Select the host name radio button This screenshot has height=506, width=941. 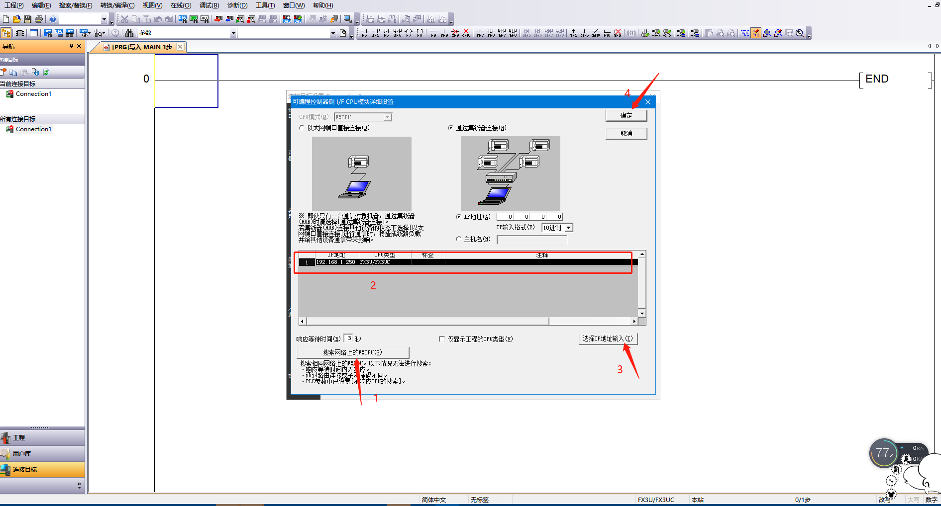point(459,239)
